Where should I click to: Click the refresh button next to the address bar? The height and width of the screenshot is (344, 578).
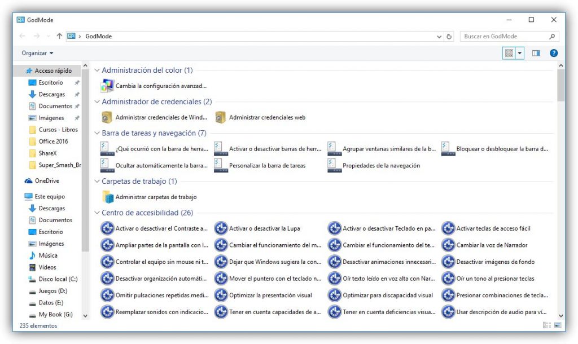click(449, 36)
